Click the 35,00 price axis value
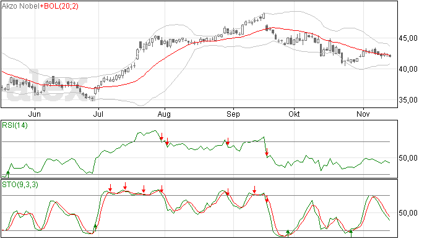This screenshot has width=427, height=239. point(408,100)
